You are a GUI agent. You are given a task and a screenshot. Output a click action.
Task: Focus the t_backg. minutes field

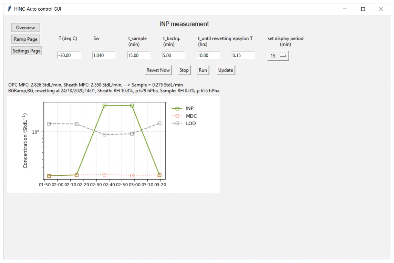174,55
